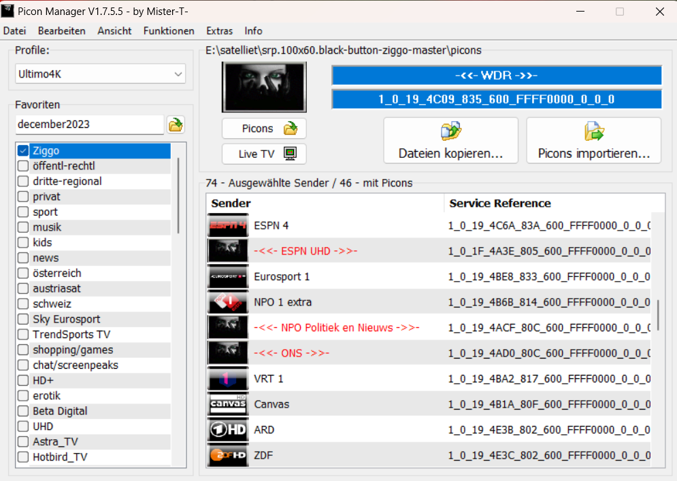Click the ESPN 4 channel picon
Viewport: 677px width, 481px height.
(x=227, y=226)
